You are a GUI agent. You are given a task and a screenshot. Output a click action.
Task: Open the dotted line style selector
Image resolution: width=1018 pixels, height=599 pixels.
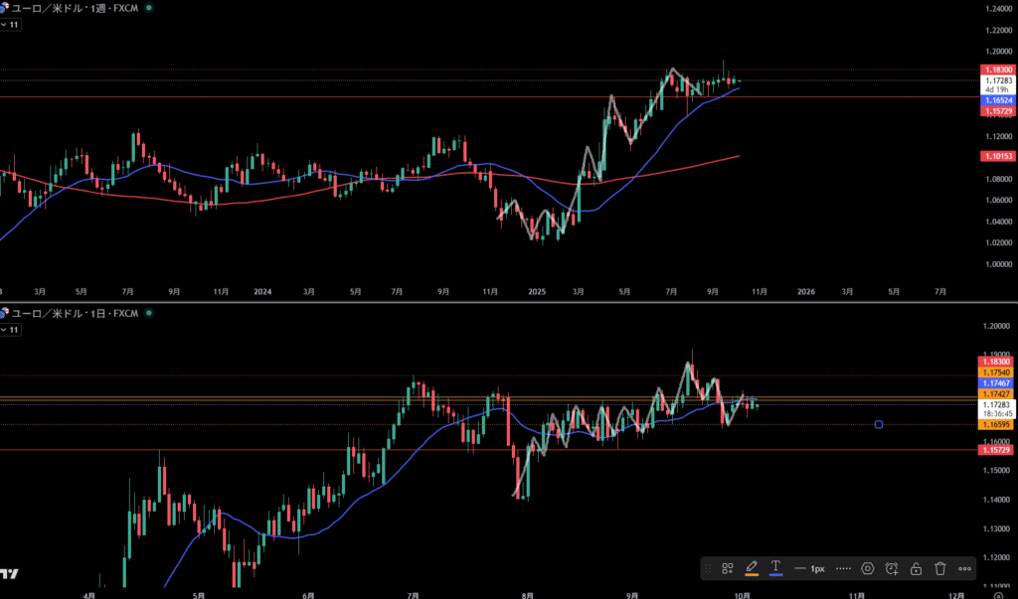tap(843, 568)
